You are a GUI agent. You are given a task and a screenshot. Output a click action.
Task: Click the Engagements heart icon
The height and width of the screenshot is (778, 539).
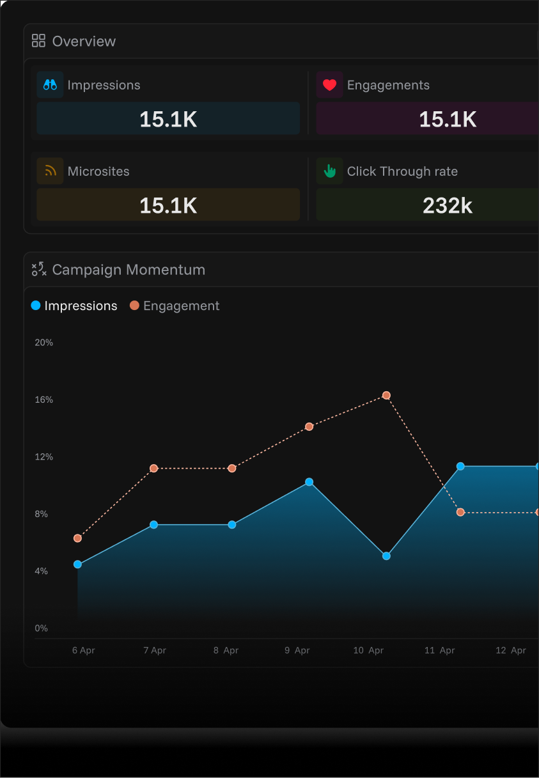click(329, 84)
